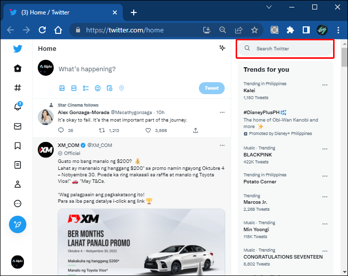348x276 pixels.
Task: Open Notifications bell in sidebar
Action: pos(18,107)
